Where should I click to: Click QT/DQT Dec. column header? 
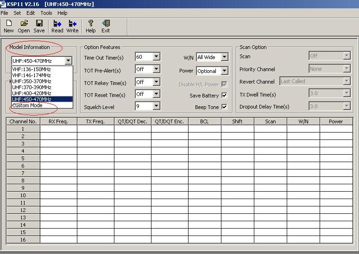(x=132, y=121)
